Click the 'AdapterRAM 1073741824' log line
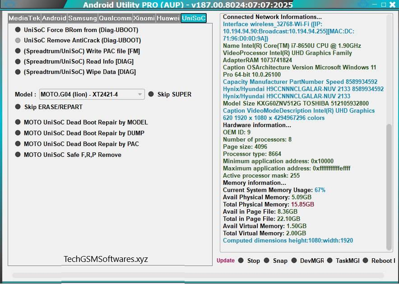The width and height of the screenshot is (399, 284). coord(258,60)
